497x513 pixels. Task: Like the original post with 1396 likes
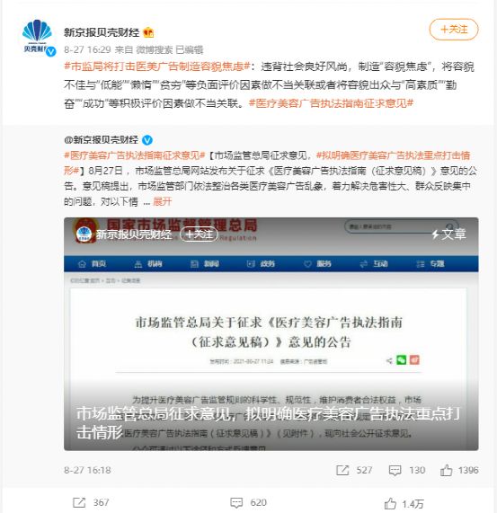(446, 470)
